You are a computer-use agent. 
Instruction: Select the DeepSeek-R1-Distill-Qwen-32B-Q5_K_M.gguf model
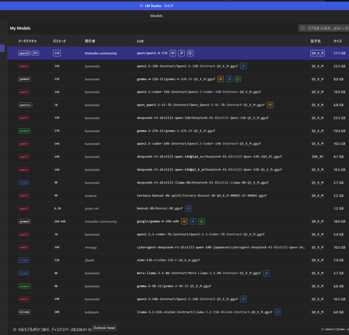coord(178,118)
